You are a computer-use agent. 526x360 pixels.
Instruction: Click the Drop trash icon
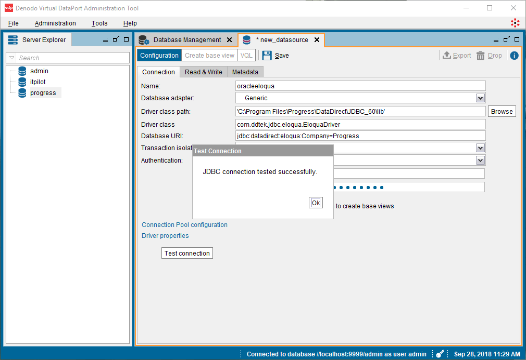(481, 56)
